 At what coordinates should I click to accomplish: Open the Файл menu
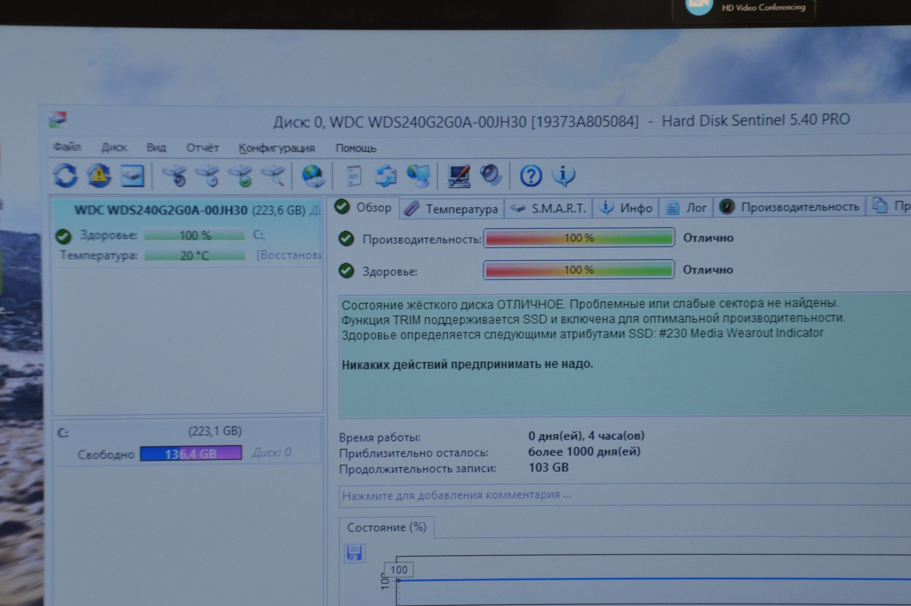[x=67, y=147]
